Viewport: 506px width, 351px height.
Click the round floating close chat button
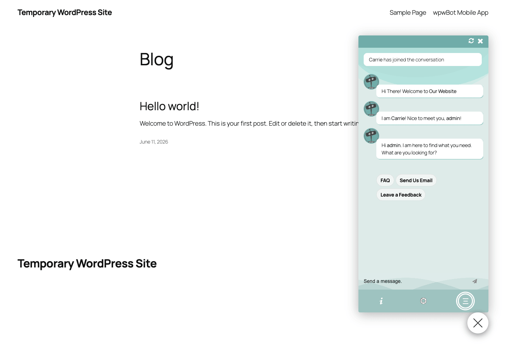[x=478, y=323]
